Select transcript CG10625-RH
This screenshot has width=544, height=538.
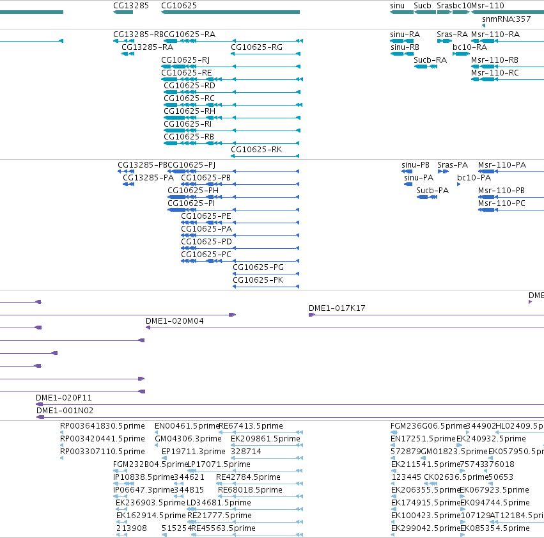click(189, 111)
